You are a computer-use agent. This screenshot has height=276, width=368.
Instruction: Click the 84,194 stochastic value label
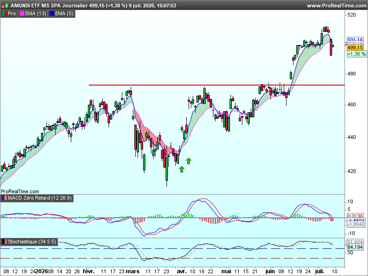[355, 247]
